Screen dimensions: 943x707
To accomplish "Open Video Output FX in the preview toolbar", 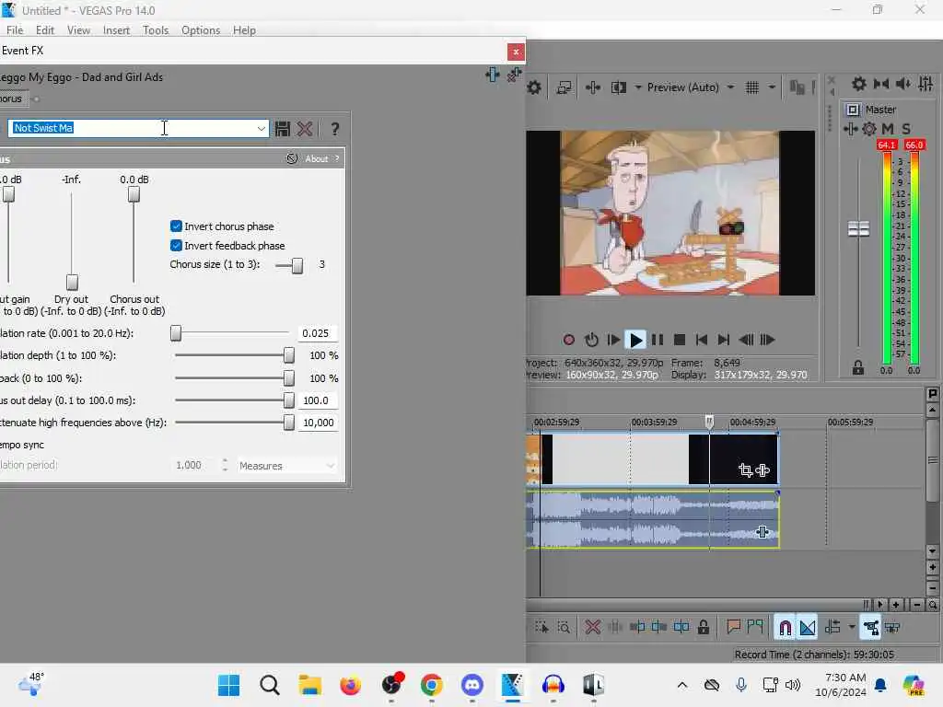I will tap(593, 87).
